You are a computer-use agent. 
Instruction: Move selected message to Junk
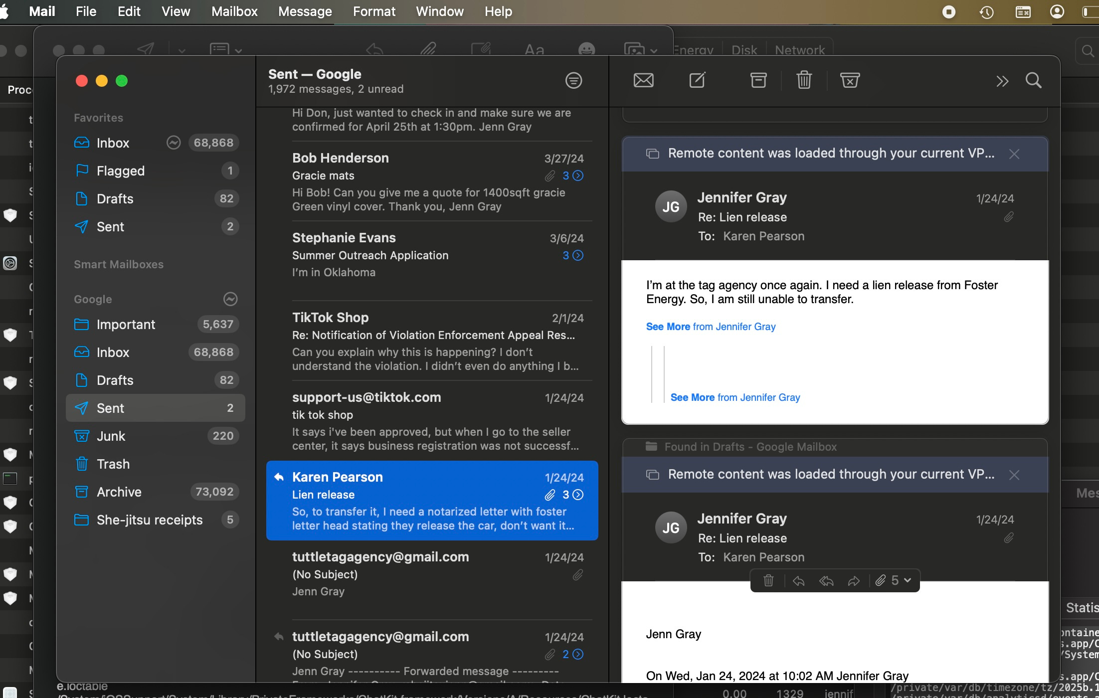pyautogui.click(x=850, y=80)
